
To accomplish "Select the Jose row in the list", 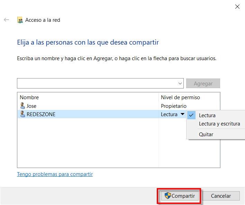I will tap(31, 106).
